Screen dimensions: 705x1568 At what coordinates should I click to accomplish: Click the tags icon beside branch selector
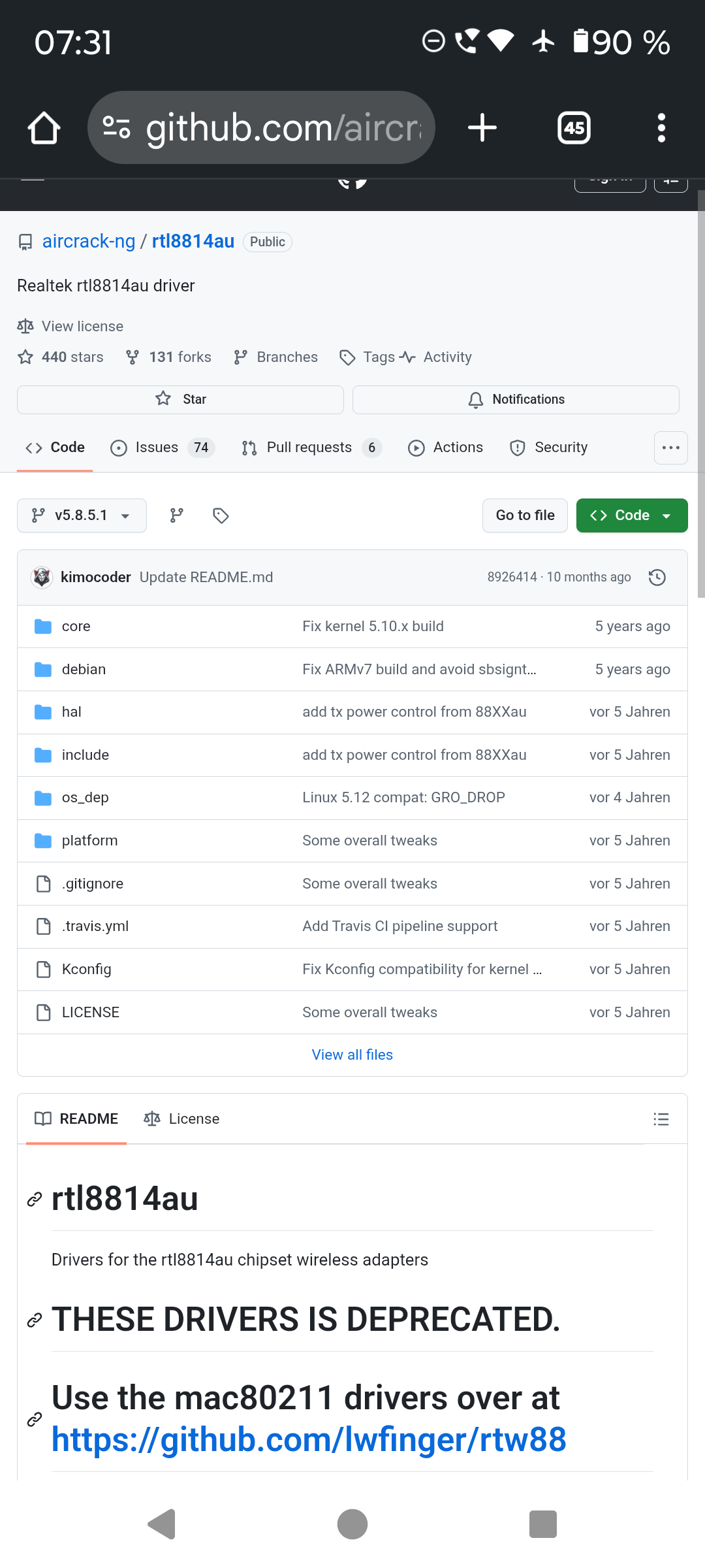221,515
